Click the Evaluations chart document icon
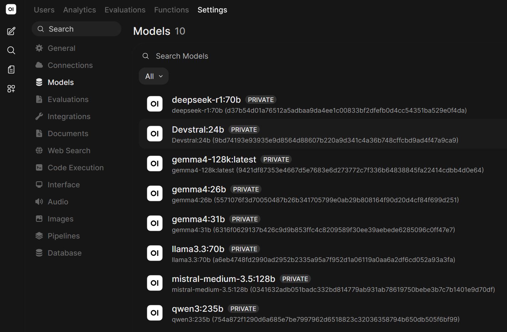The height and width of the screenshot is (332, 507). tap(39, 99)
